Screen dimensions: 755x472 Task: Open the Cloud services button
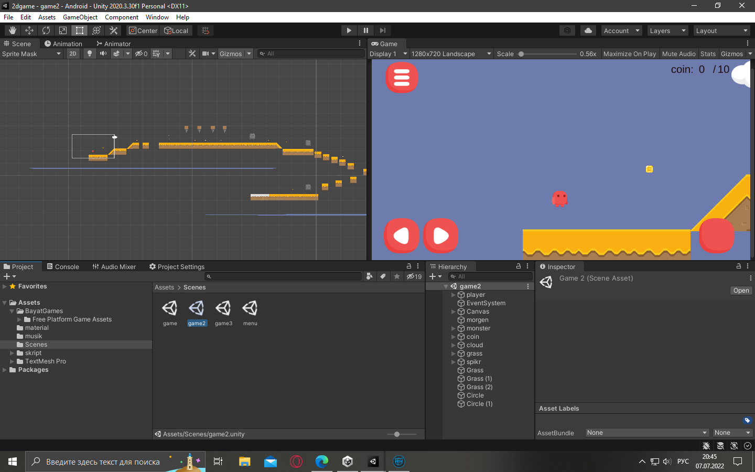(x=588, y=30)
